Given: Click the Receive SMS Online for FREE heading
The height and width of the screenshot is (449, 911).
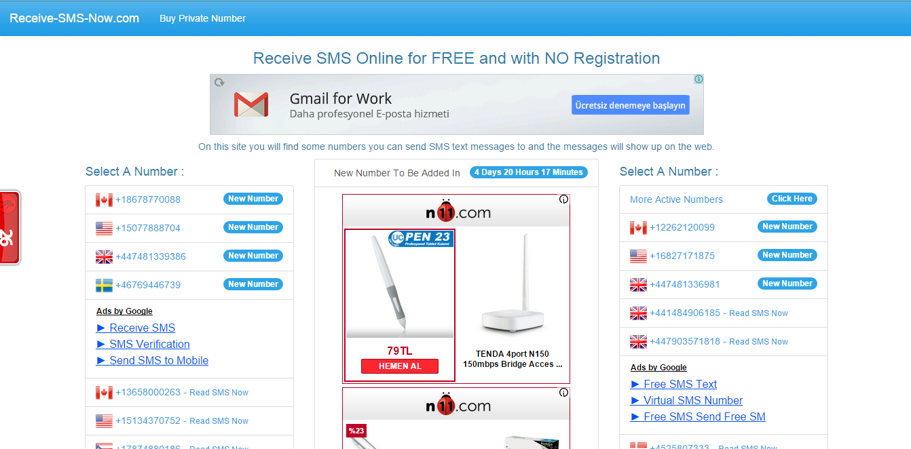Looking at the screenshot, I should click(456, 58).
